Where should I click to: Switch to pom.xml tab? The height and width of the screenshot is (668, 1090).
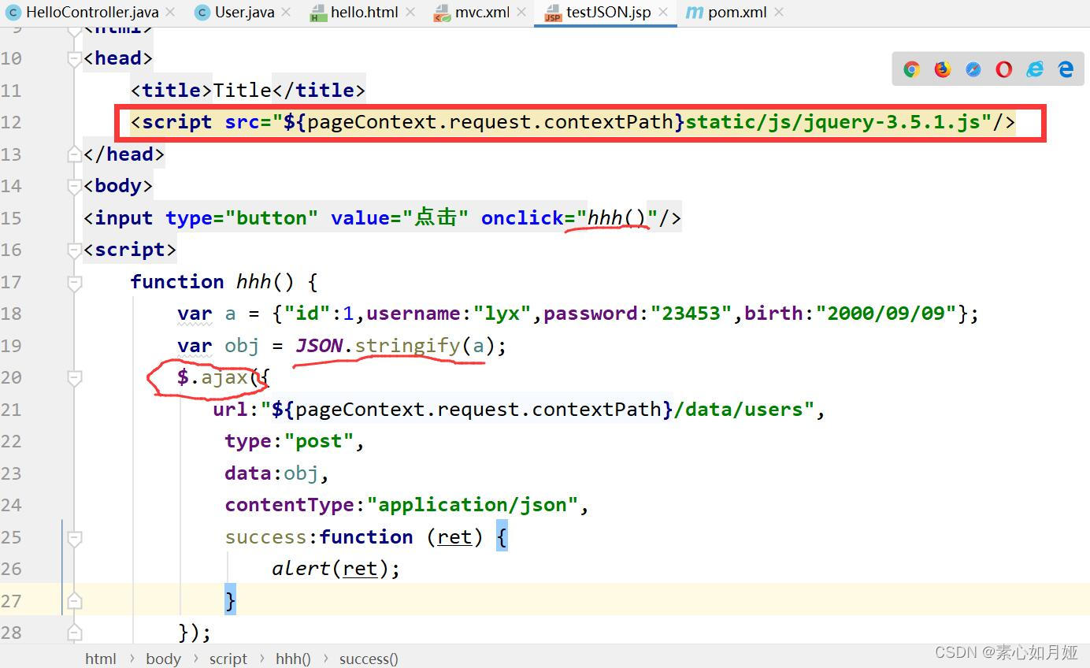737,12
